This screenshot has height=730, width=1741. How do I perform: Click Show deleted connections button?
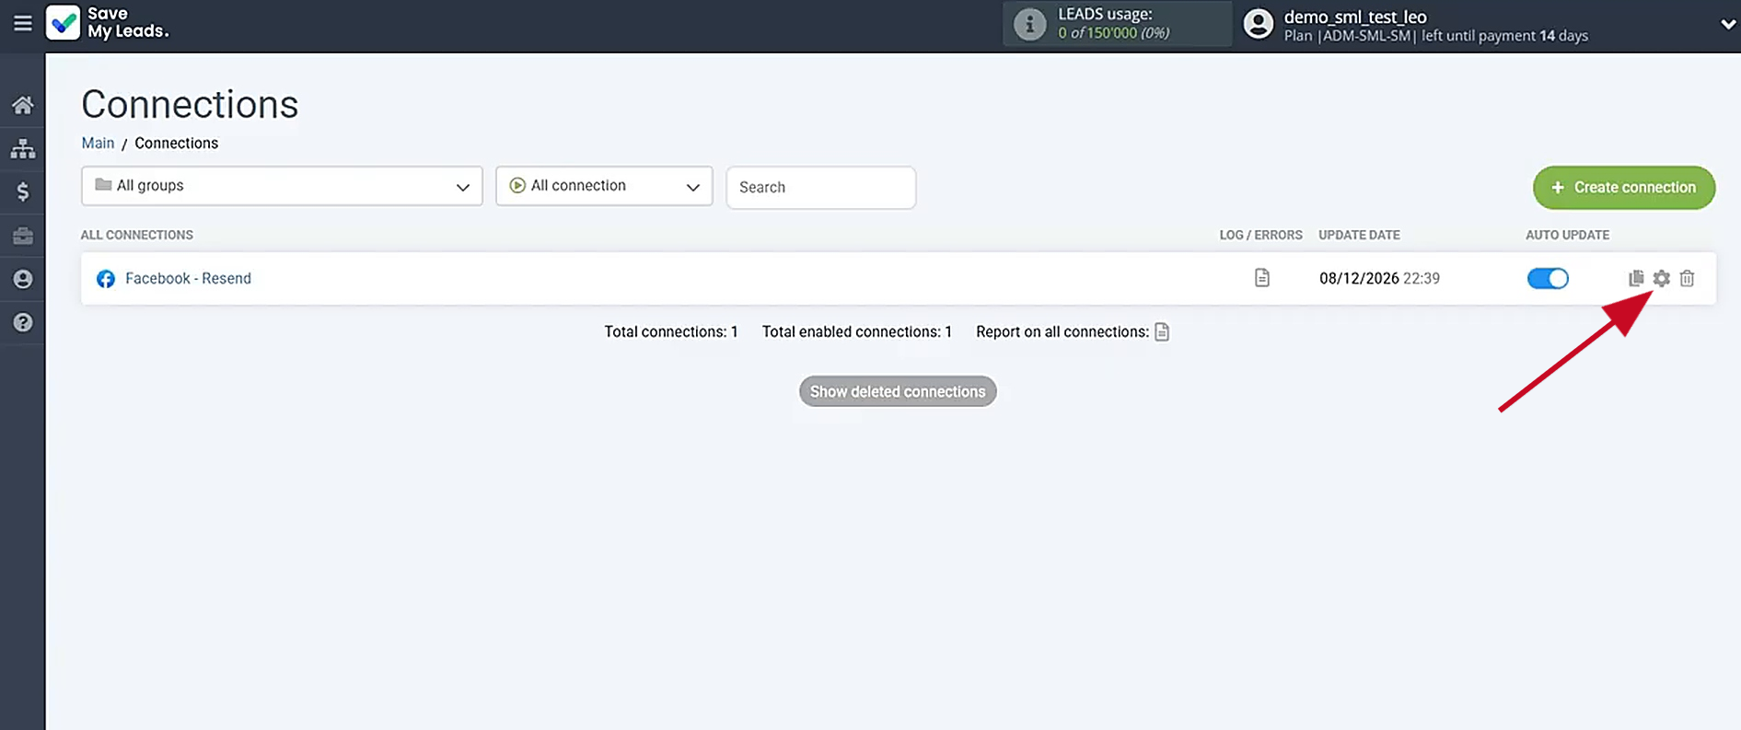tap(898, 391)
